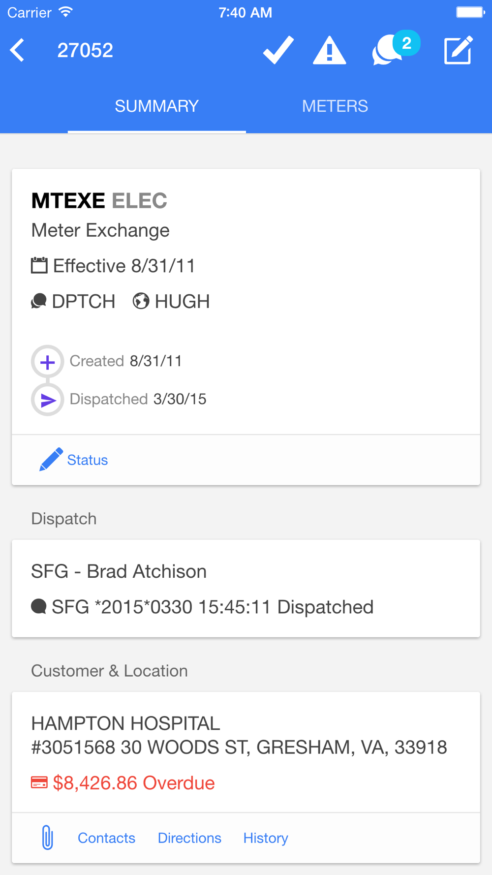Tap the paperclip attachments icon
The height and width of the screenshot is (875, 492).
point(47,838)
